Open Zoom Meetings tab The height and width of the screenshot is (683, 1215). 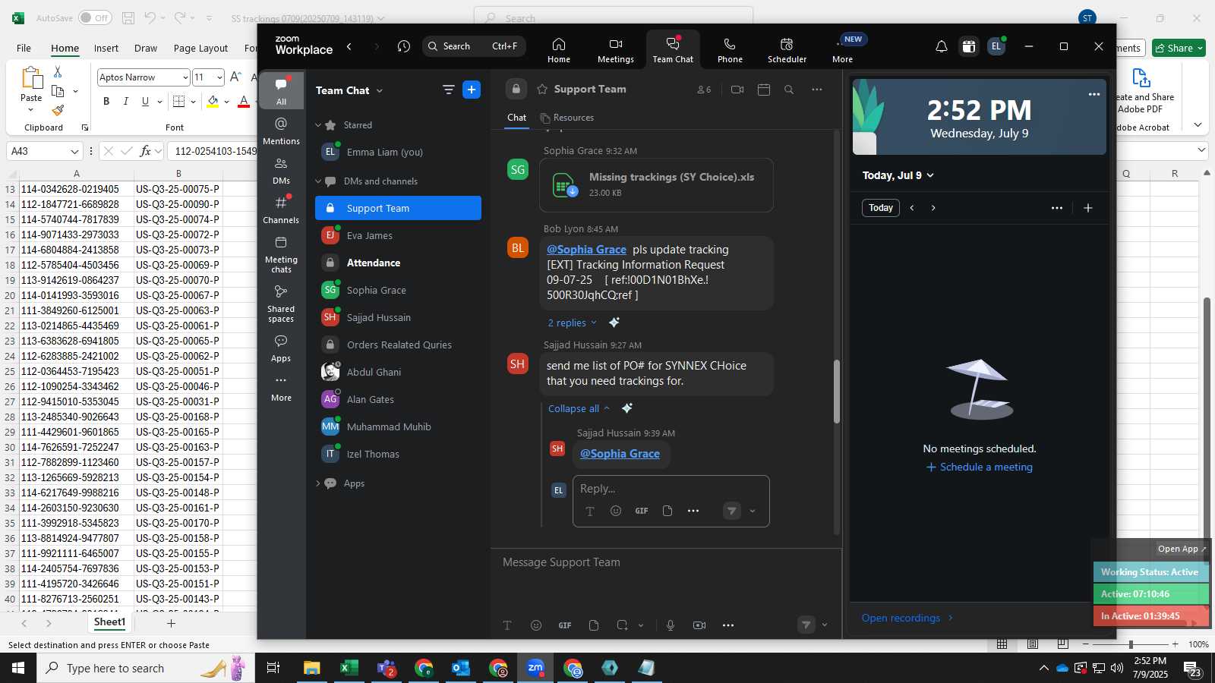(x=615, y=50)
